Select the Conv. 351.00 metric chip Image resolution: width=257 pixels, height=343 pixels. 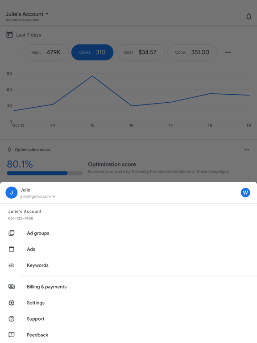[x=192, y=52]
